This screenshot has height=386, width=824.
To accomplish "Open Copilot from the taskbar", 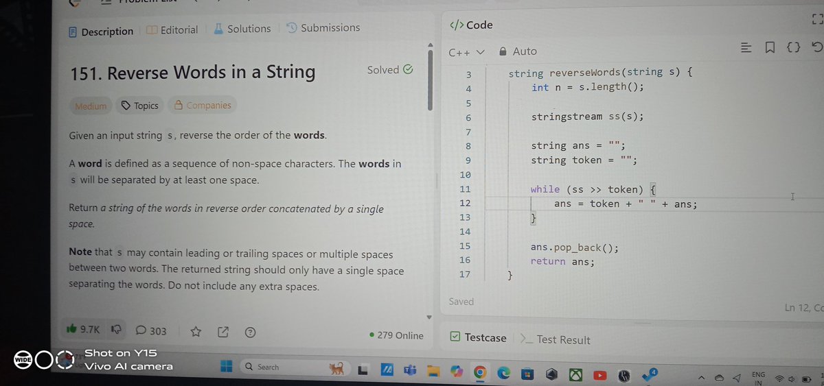I will coord(457,372).
